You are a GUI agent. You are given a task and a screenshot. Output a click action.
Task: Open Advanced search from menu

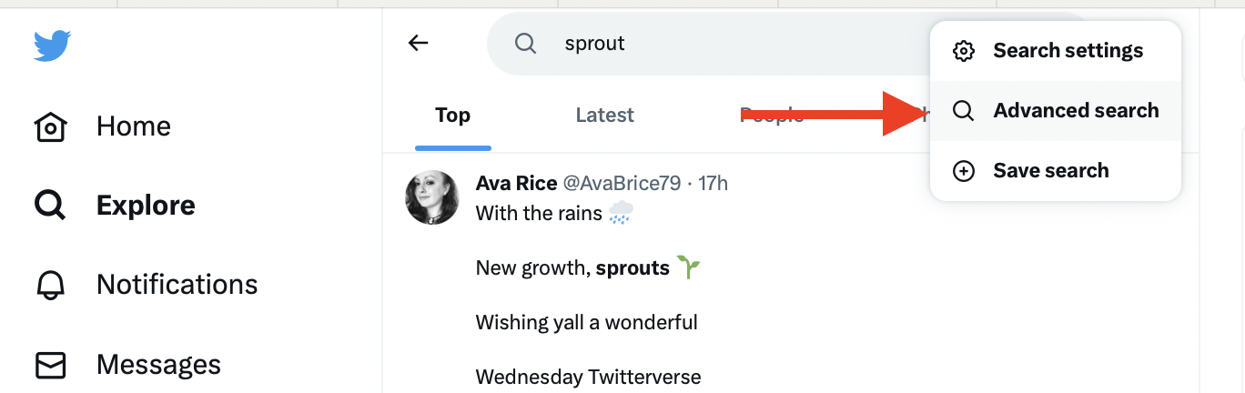[1076, 111]
